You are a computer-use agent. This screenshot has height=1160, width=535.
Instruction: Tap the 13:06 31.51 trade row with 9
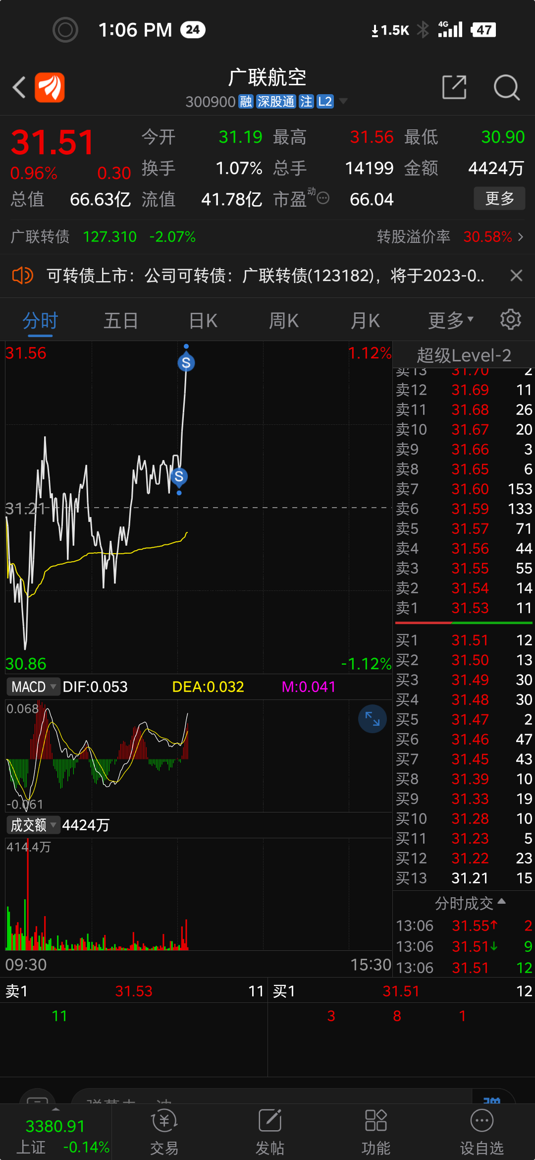464,946
